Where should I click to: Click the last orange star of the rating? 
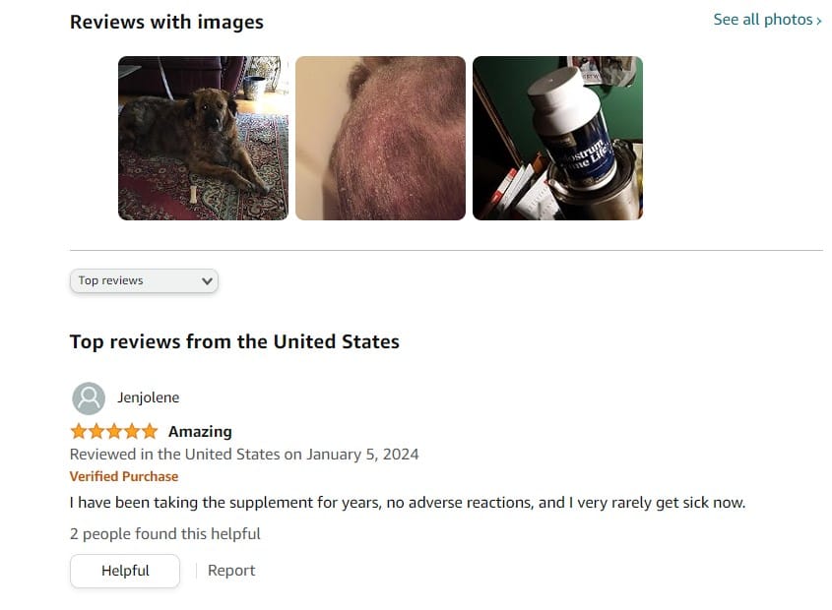(x=150, y=431)
